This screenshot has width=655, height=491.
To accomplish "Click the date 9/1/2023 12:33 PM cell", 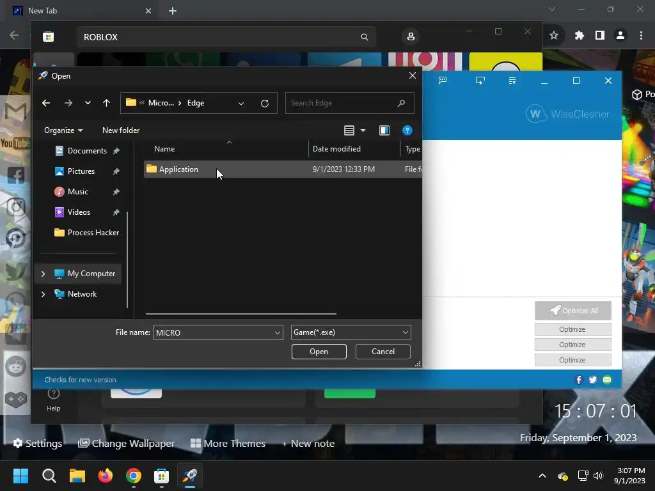I will (x=343, y=169).
